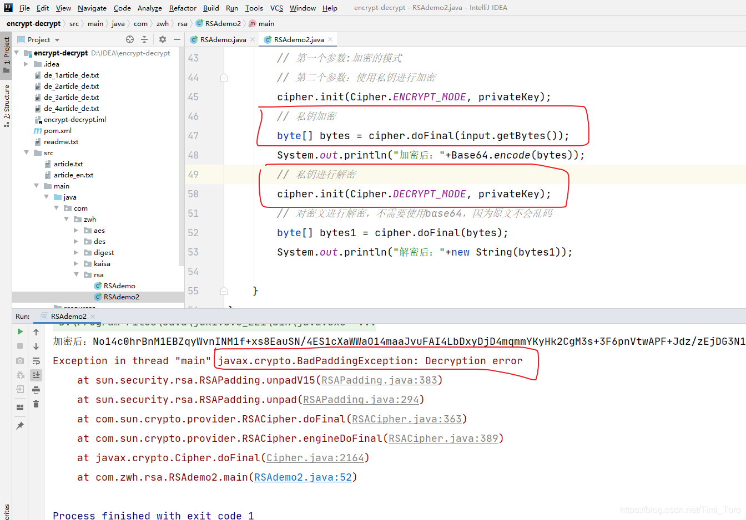Open RSACipher.java:389 stack trace link

pyautogui.click(x=443, y=439)
